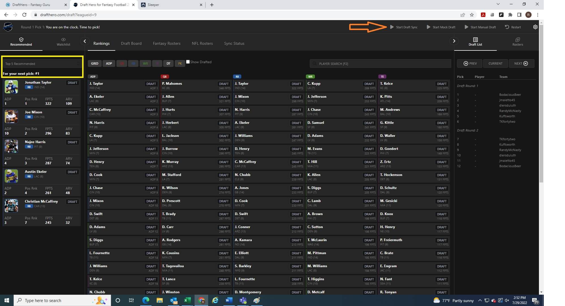Toggle Chrome side panel

click(x=519, y=15)
